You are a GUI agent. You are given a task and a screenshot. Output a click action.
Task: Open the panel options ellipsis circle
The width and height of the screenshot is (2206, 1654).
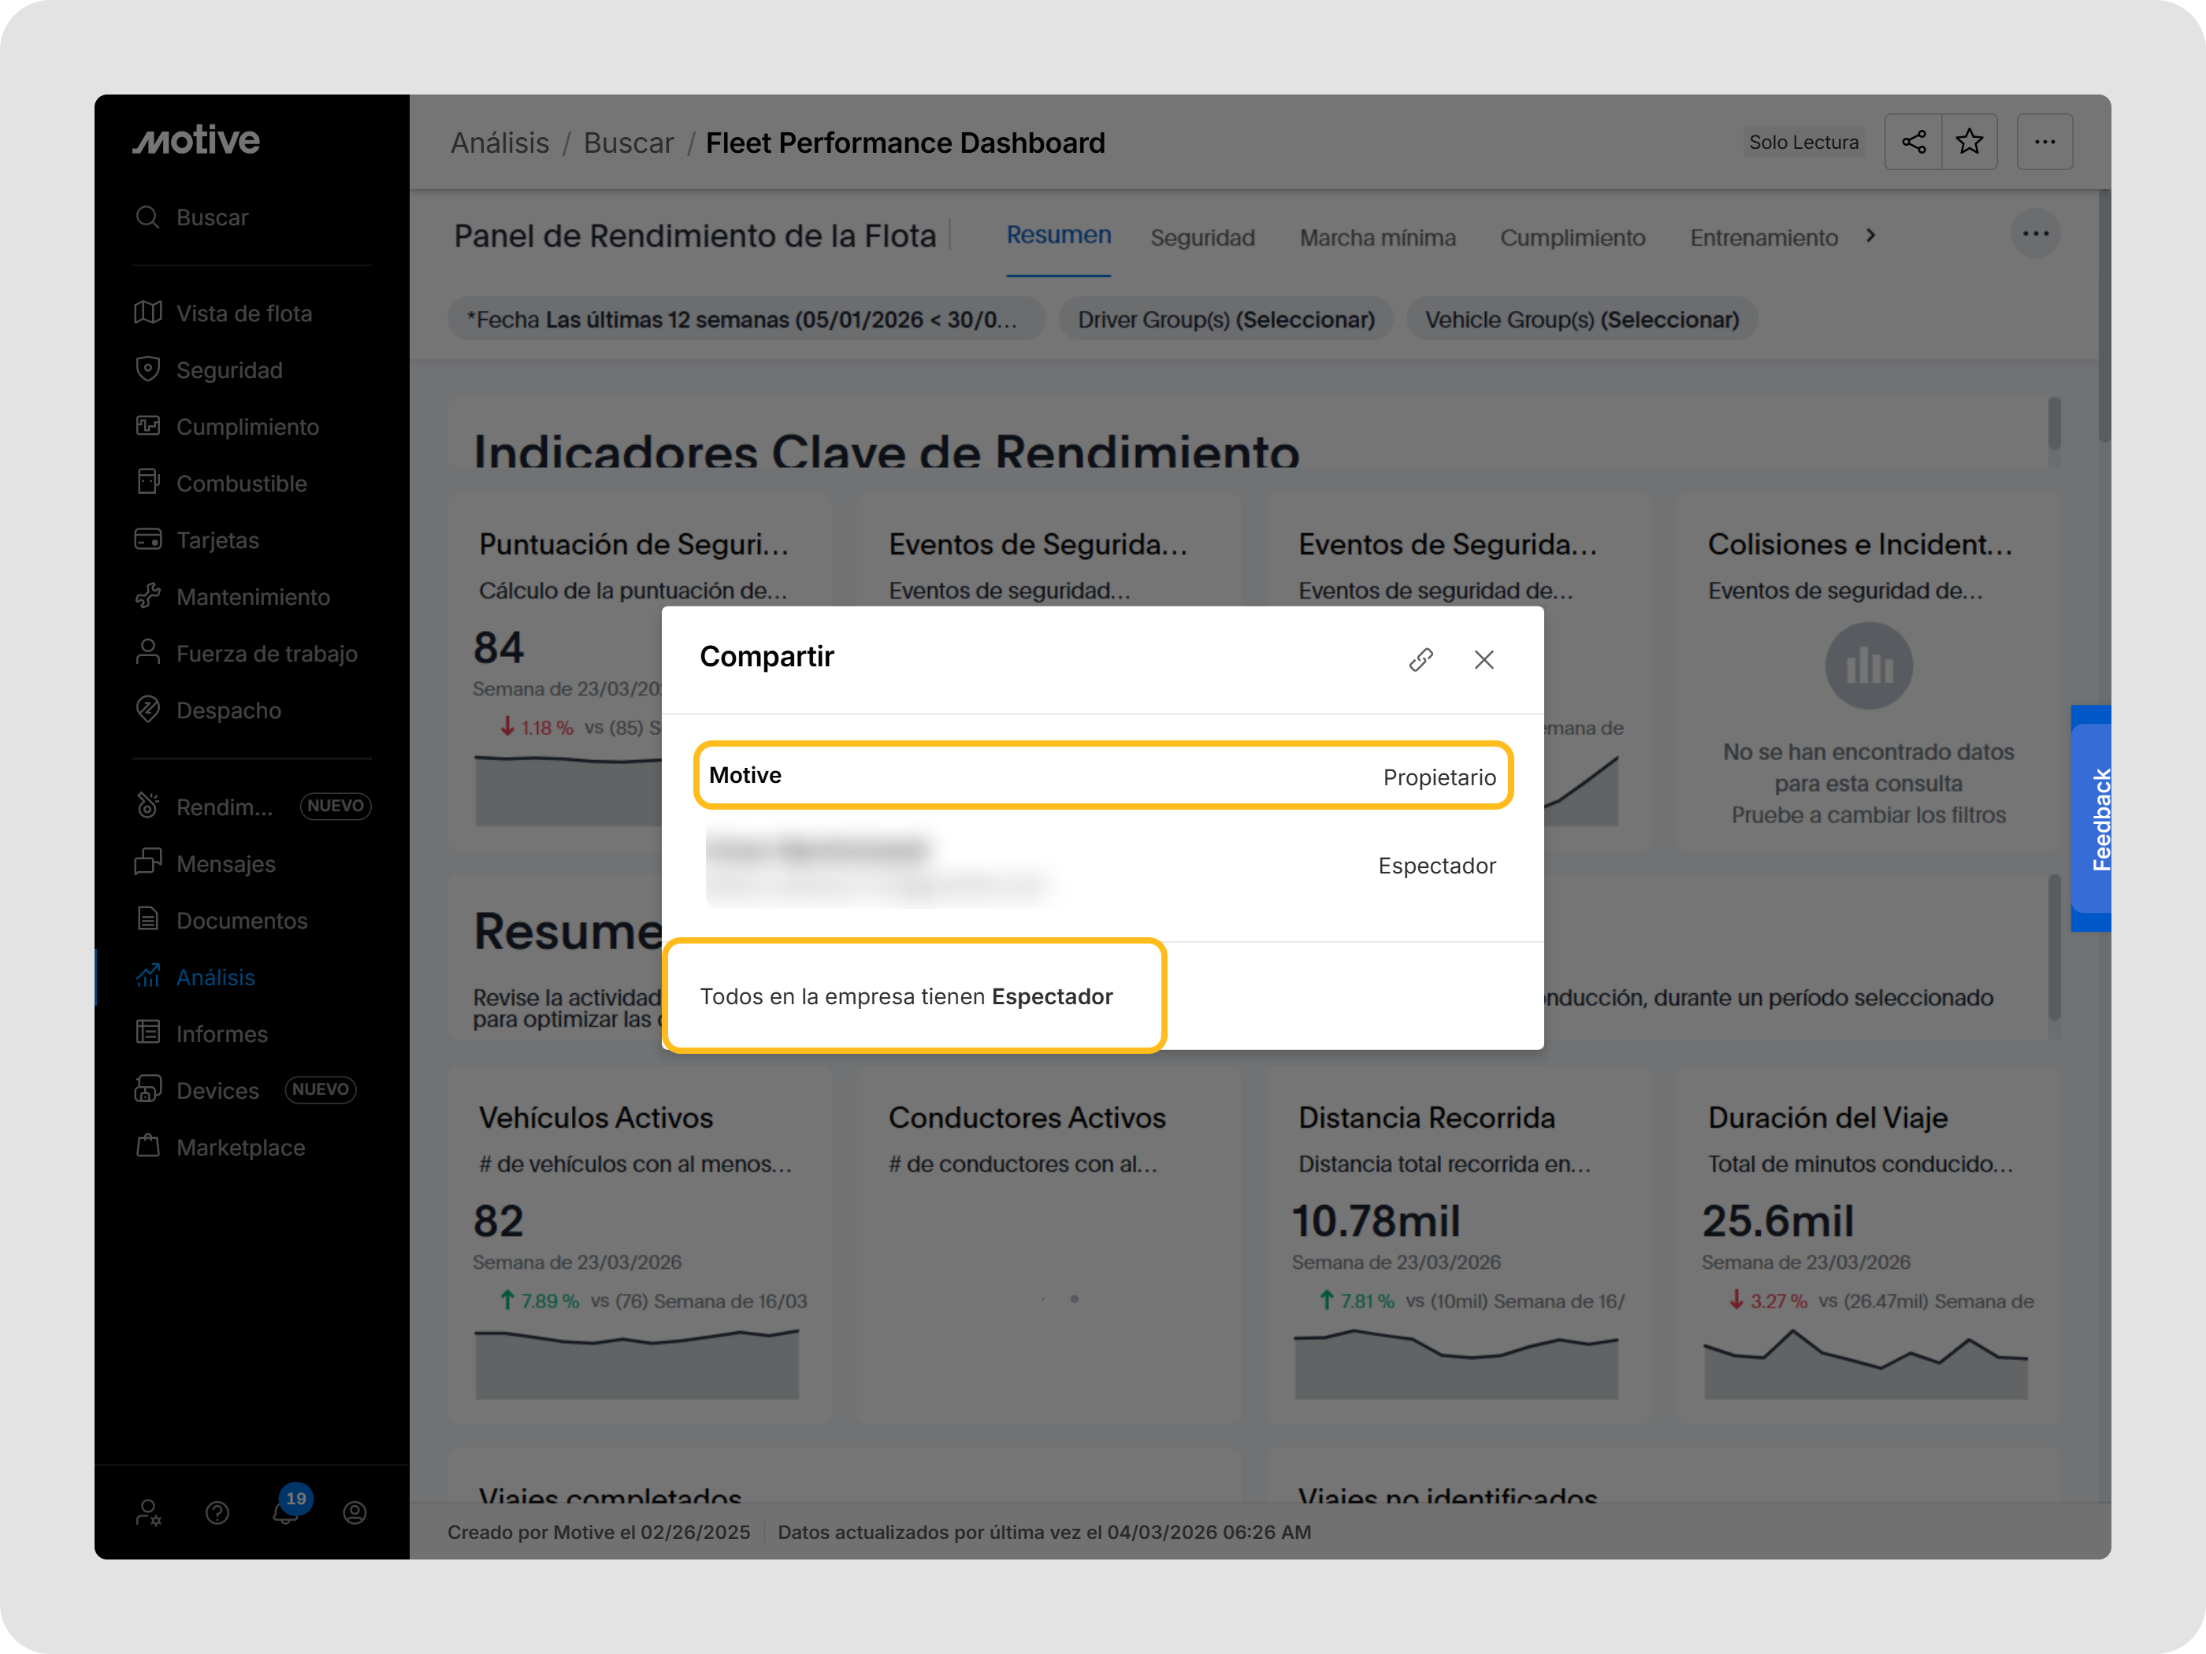click(2034, 233)
